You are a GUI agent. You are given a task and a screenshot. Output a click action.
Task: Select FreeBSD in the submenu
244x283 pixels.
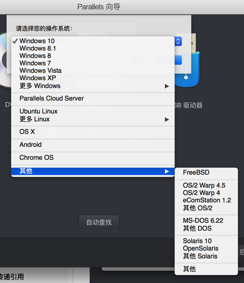coord(206,173)
